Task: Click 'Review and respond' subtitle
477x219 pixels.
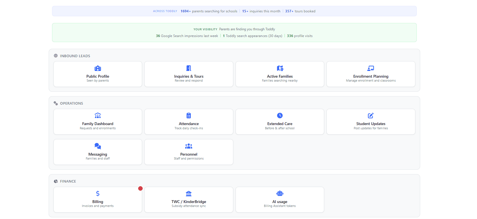Action: coord(189,80)
